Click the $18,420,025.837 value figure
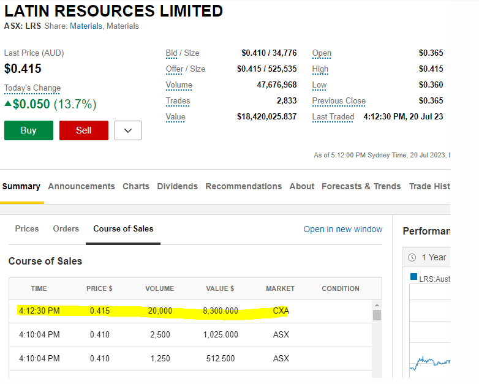The width and height of the screenshot is (479, 384). click(x=266, y=117)
